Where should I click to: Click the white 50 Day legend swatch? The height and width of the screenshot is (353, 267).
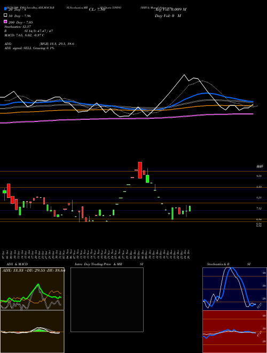pos(6,16)
